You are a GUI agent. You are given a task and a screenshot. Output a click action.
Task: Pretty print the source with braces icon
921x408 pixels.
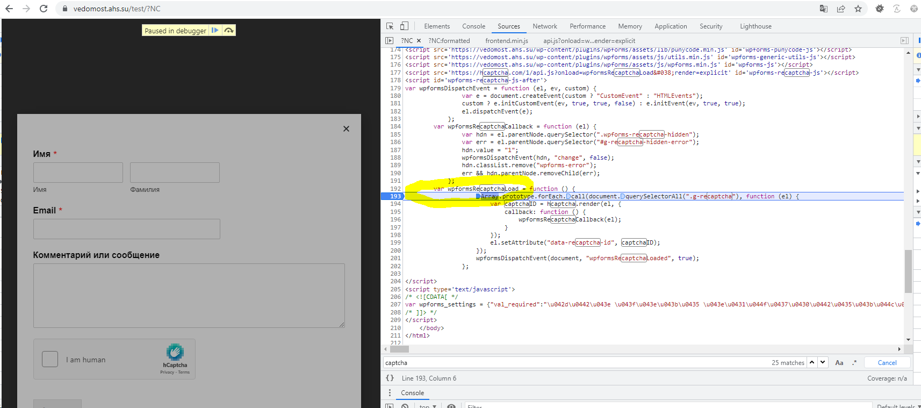click(x=390, y=378)
